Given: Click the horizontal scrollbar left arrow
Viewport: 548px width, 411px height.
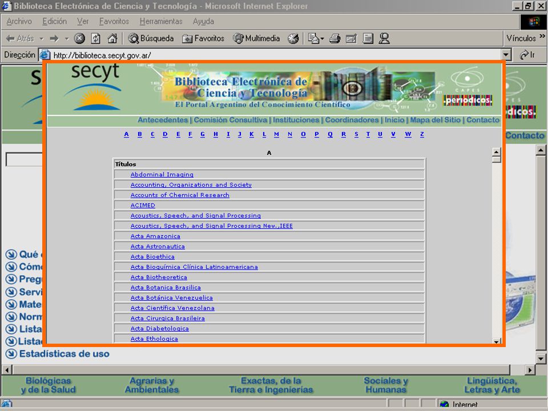Looking at the screenshot, I should tap(7, 369).
